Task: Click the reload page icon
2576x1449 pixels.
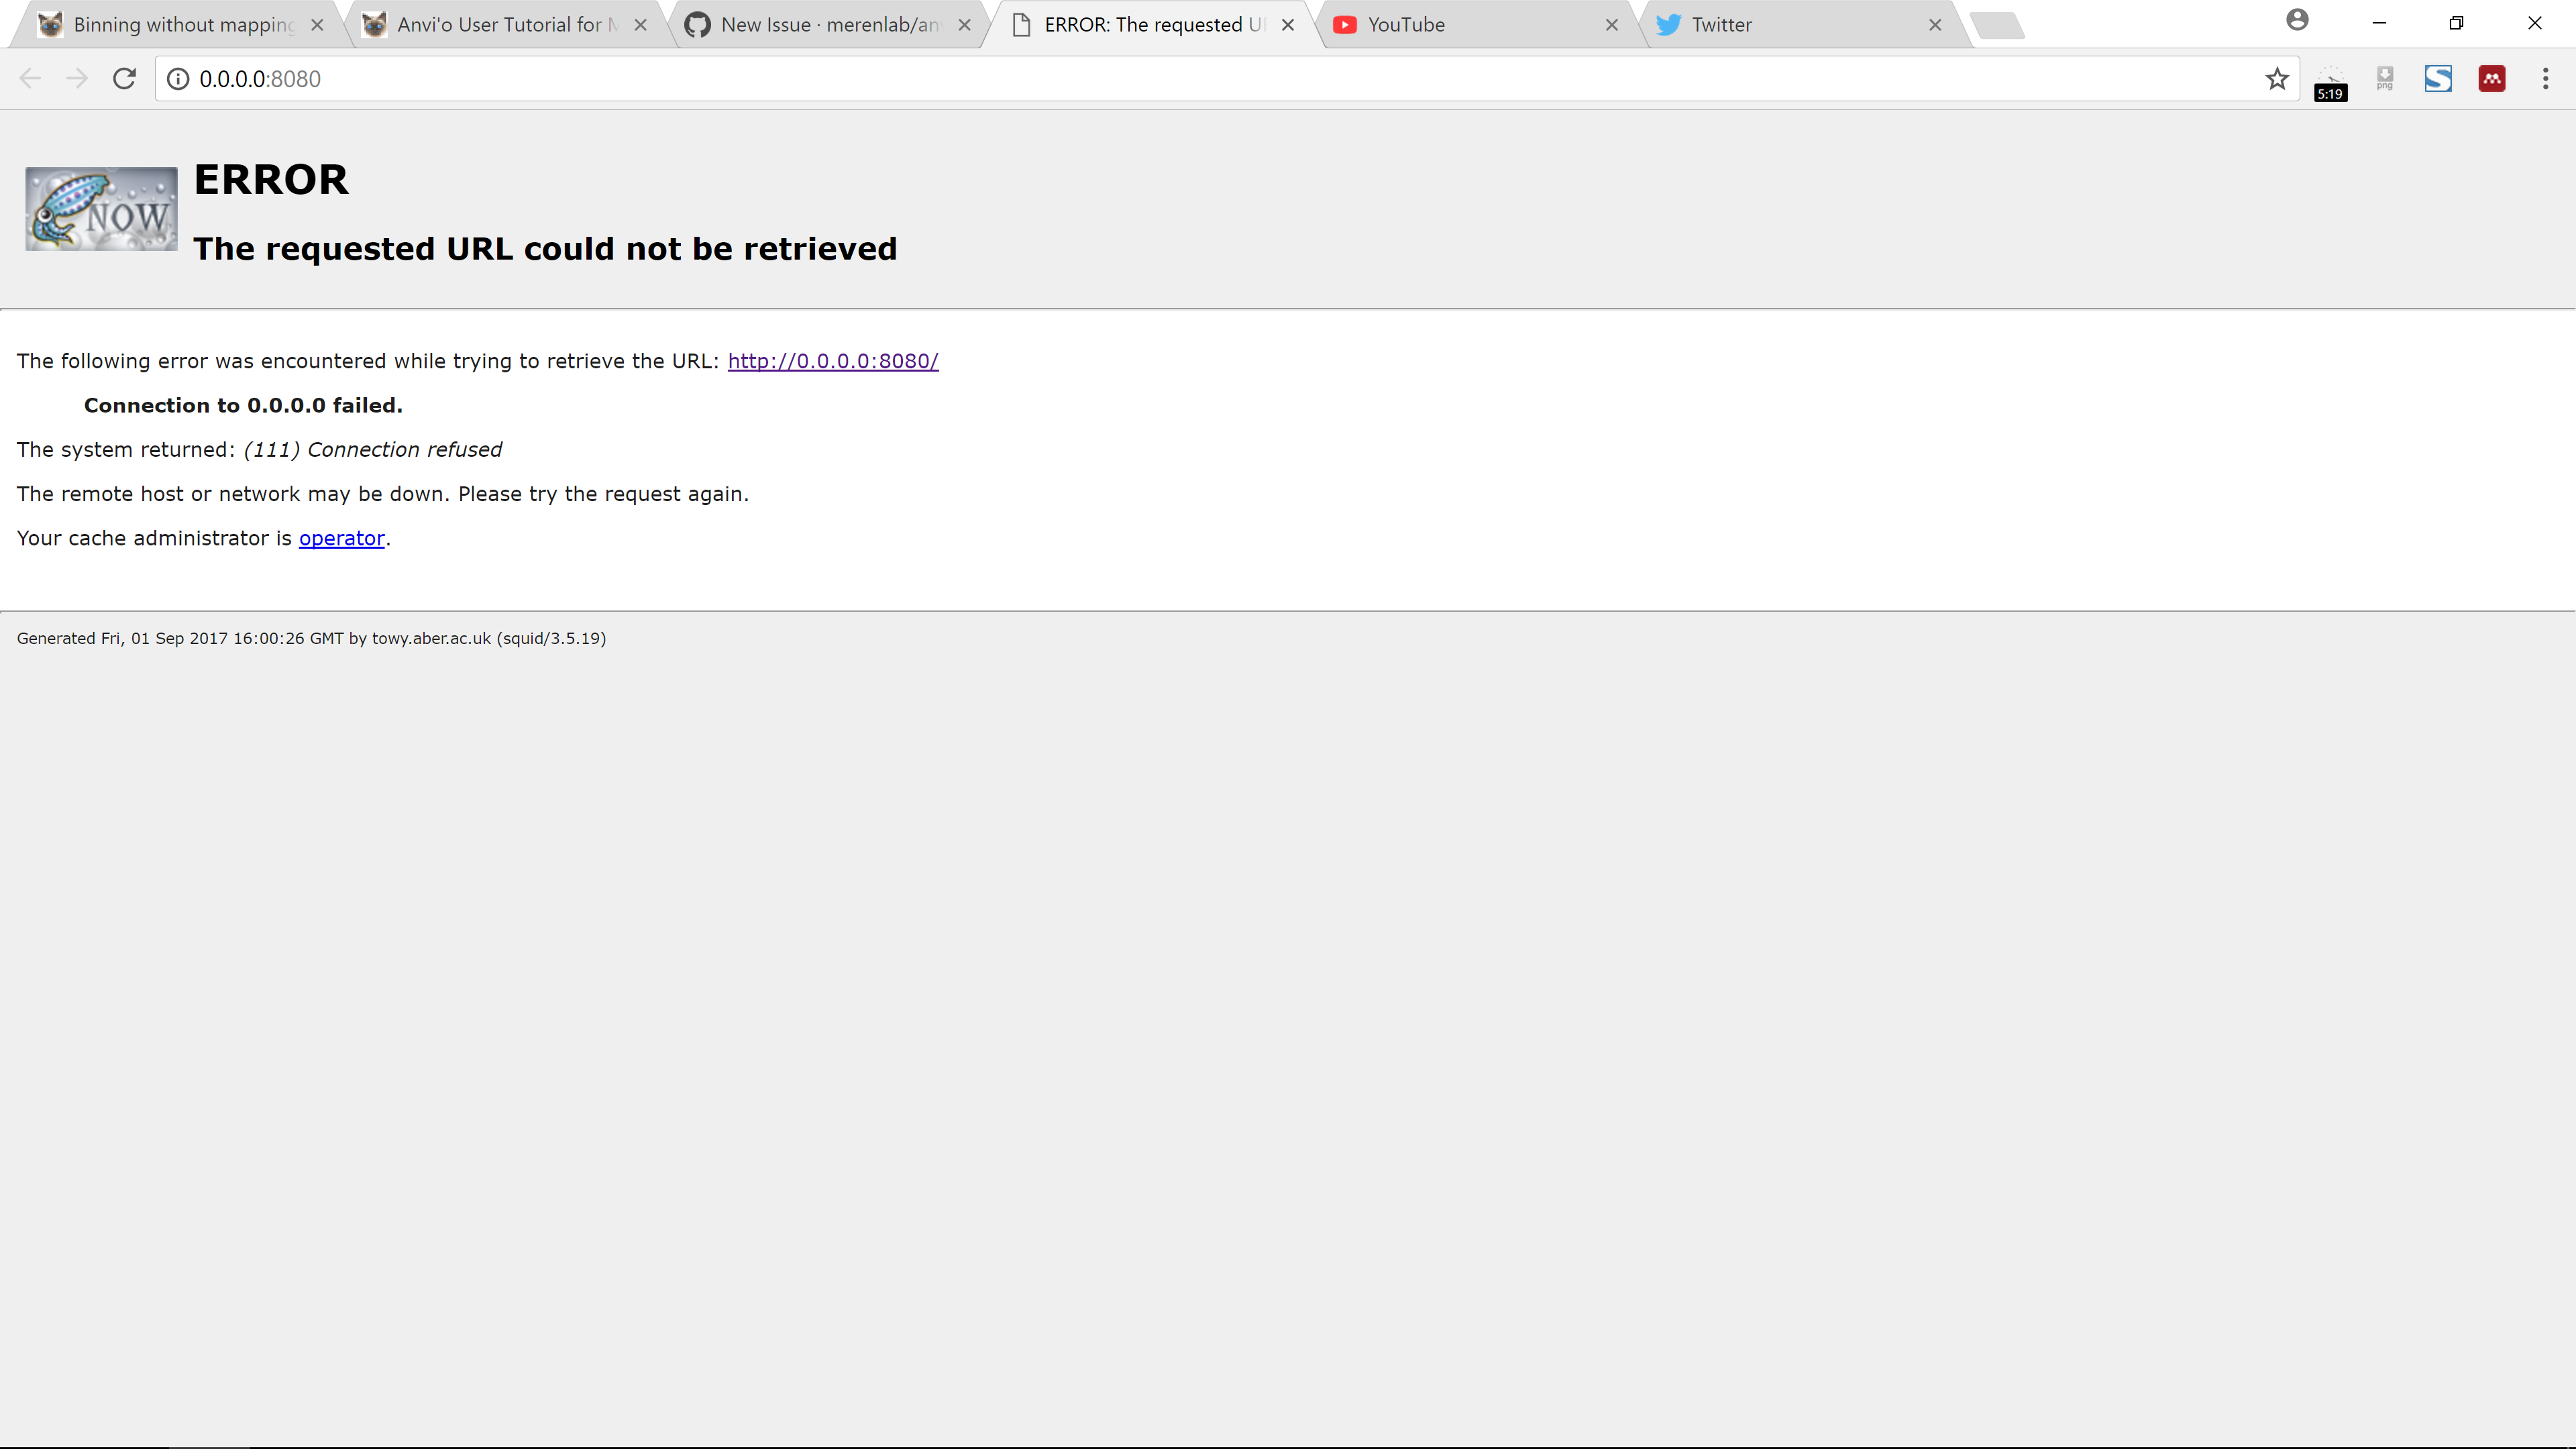Action: point(124,79)
